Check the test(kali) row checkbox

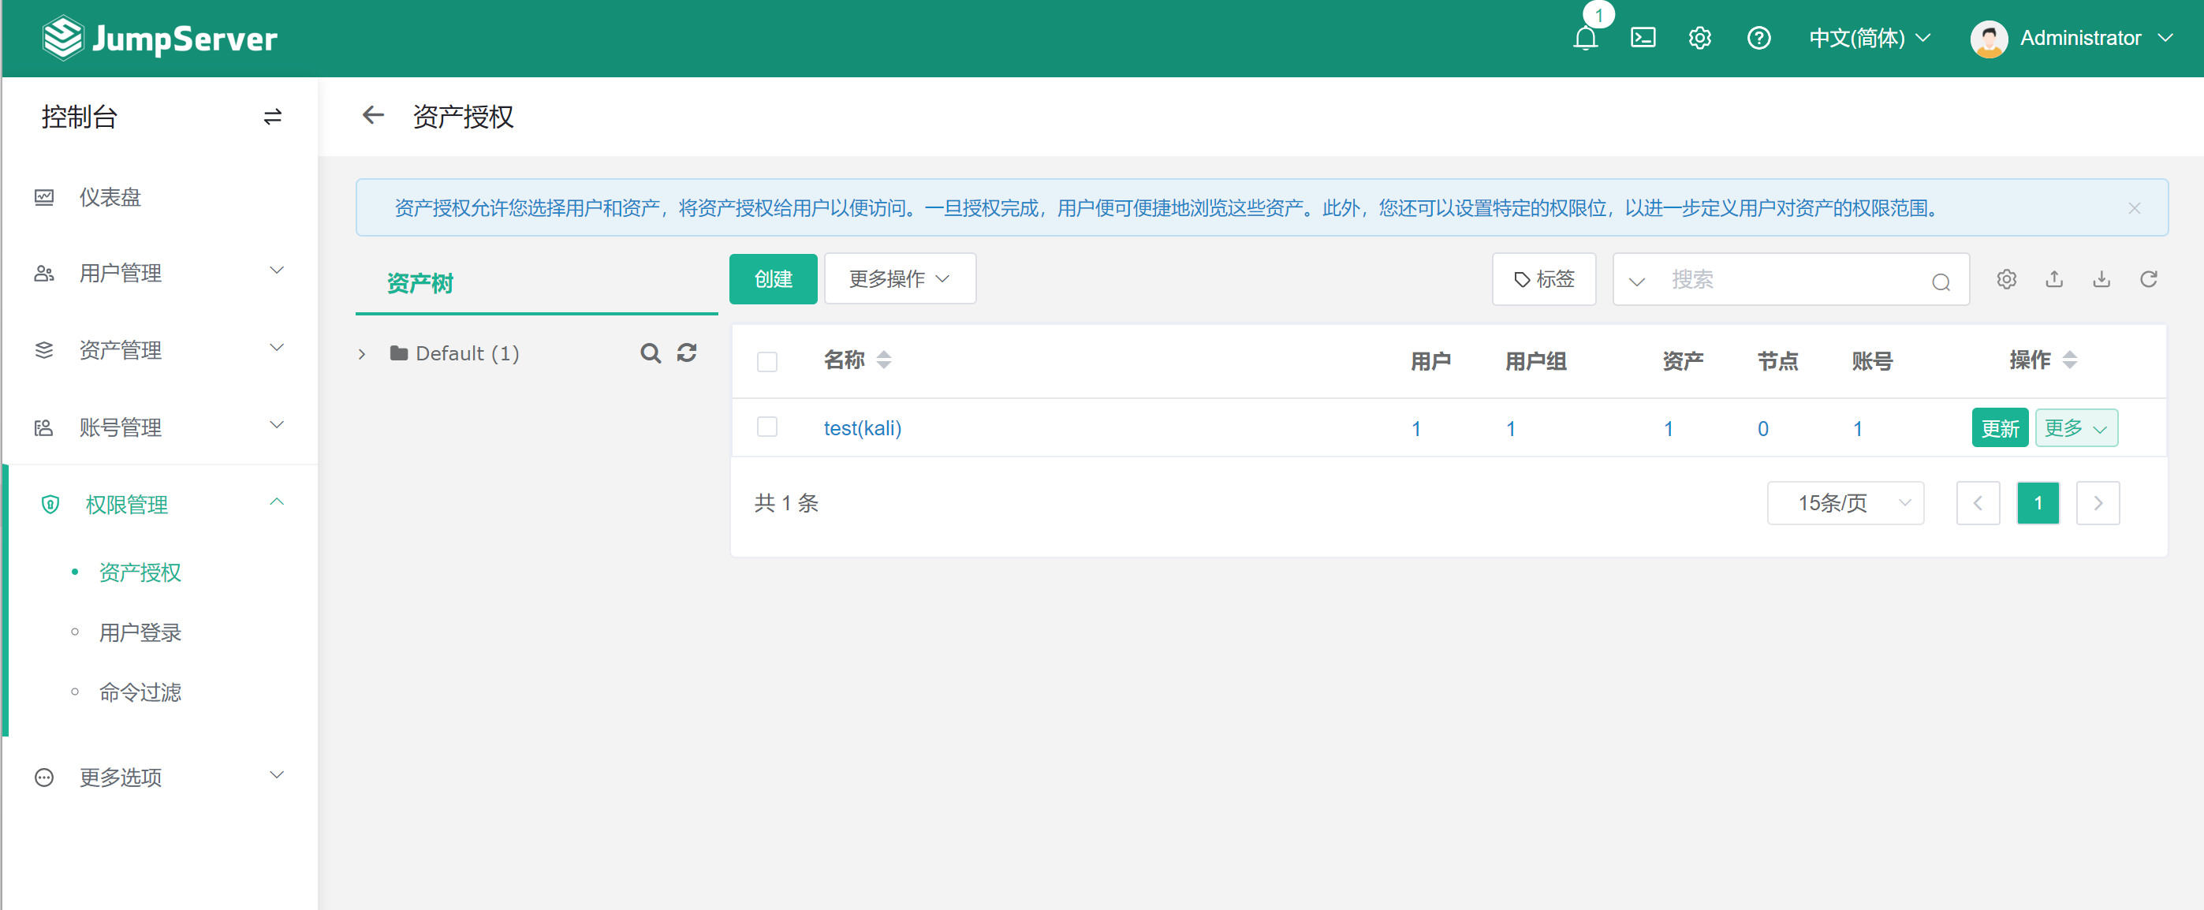766,427
